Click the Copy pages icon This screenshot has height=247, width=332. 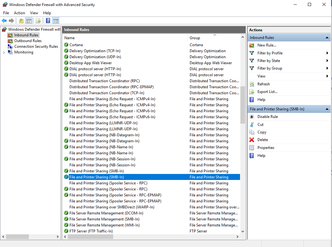(252, 132)
